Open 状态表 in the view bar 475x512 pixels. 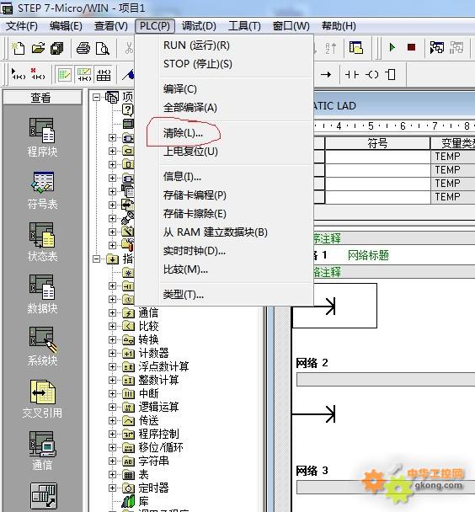pos(42,242)
